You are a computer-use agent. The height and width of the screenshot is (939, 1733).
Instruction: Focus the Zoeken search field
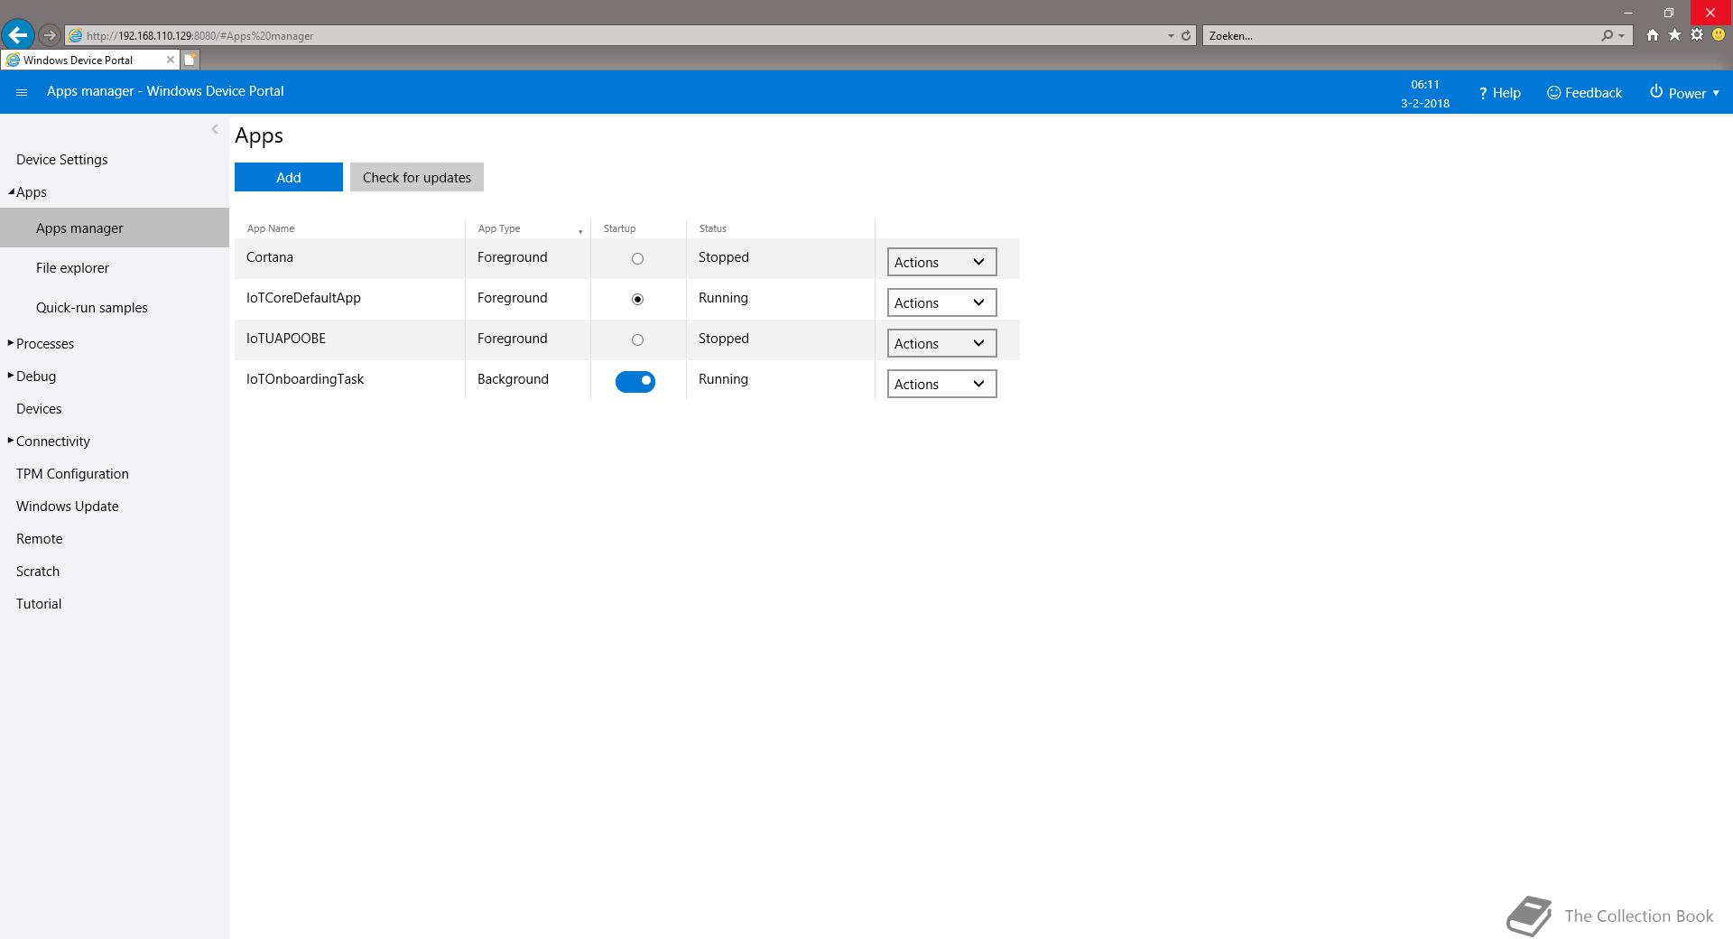pyautogui.click(x=1399, y=35)
